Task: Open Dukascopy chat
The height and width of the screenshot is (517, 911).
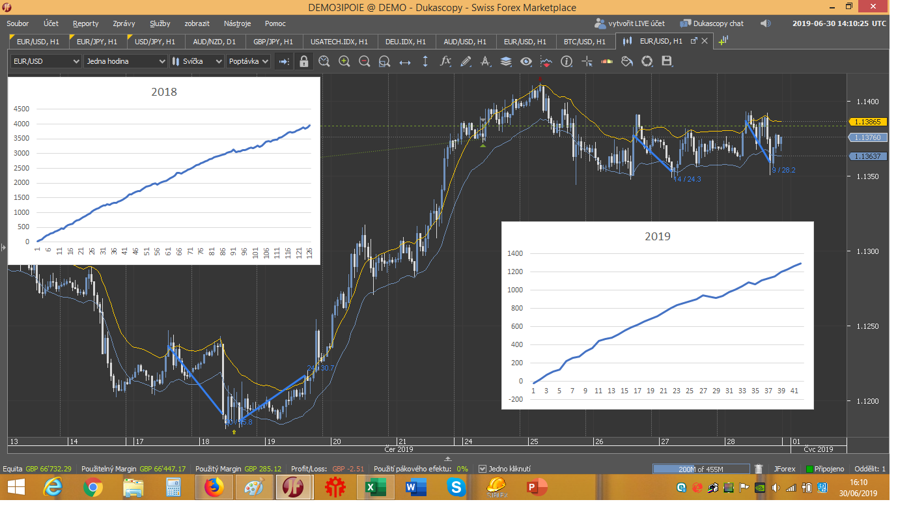Action: [712, 23]
